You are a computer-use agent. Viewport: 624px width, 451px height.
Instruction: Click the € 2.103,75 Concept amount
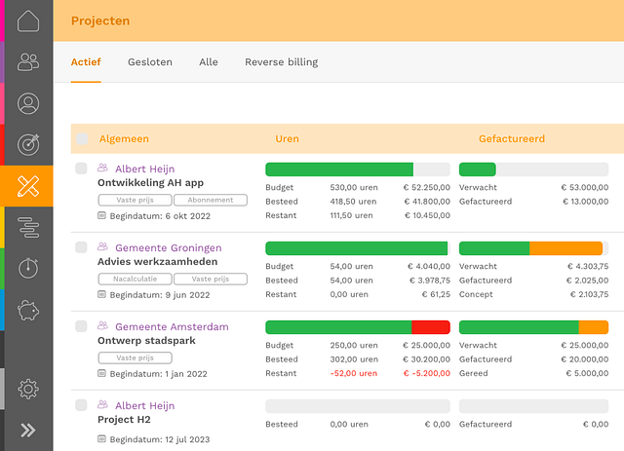[589, 294]
